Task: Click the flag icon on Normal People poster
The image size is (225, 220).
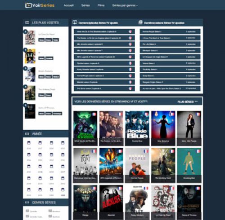Action: [146, 151]
